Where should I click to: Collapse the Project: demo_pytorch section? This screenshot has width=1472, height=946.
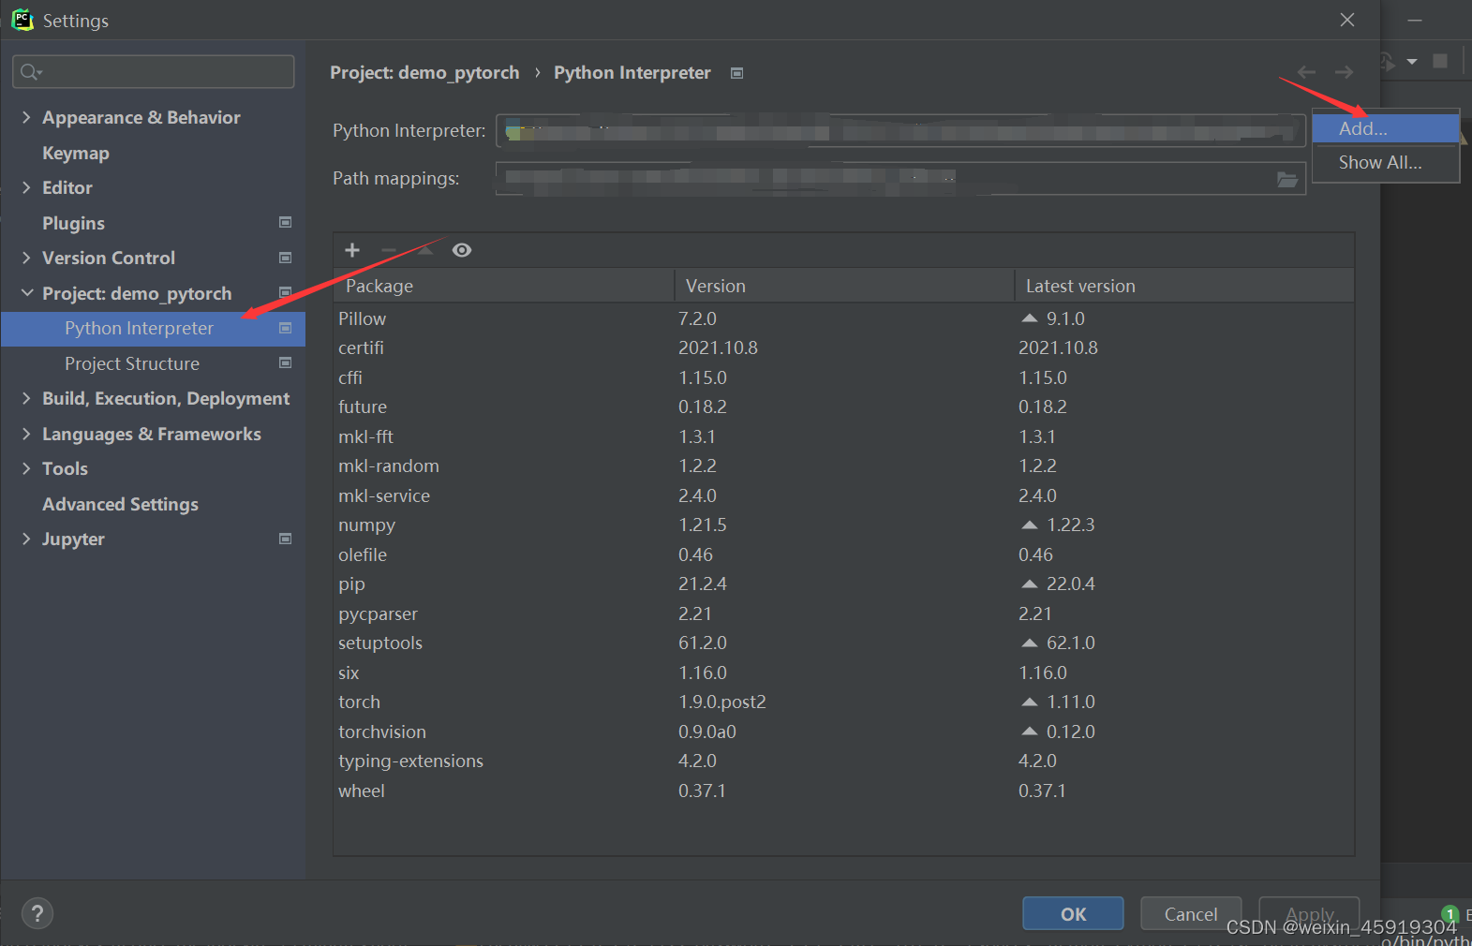point(26,293)
